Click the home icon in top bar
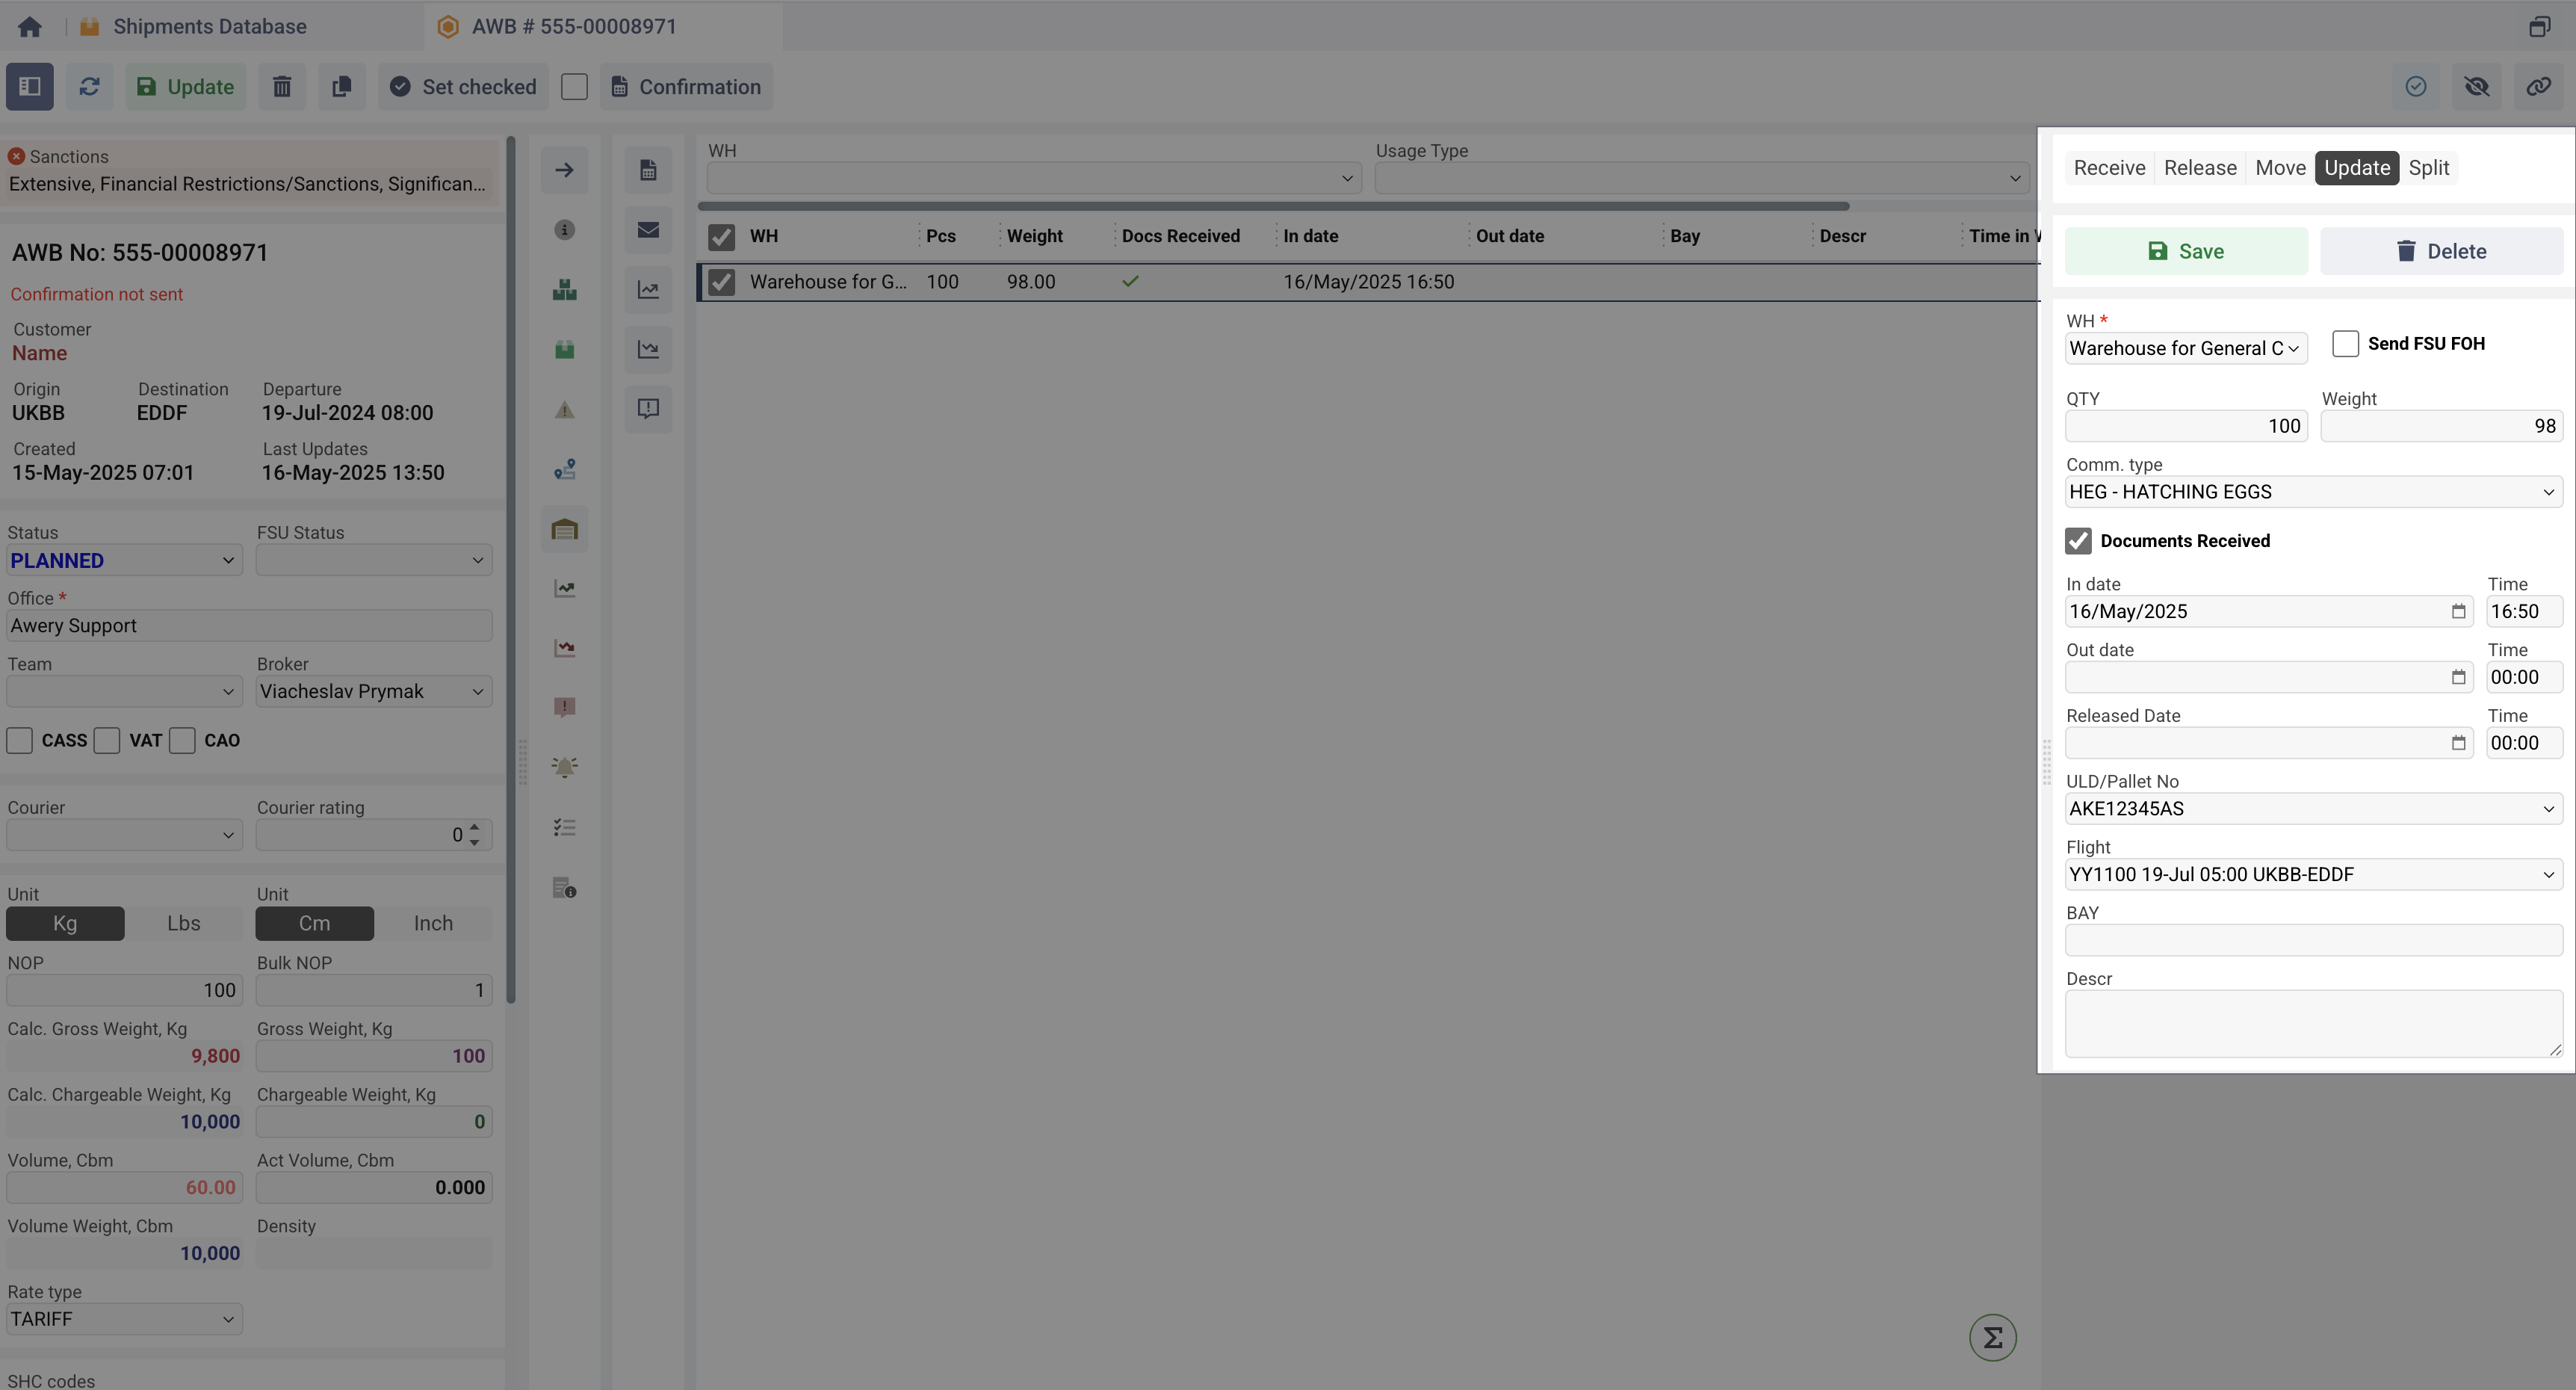 tap(30, 27)
